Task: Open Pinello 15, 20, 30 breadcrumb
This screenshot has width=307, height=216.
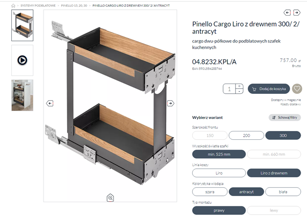Action: pyautogui.click(x=74, y=5)
